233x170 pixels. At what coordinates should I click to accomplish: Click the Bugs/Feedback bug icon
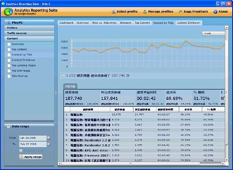click(180, 12)
